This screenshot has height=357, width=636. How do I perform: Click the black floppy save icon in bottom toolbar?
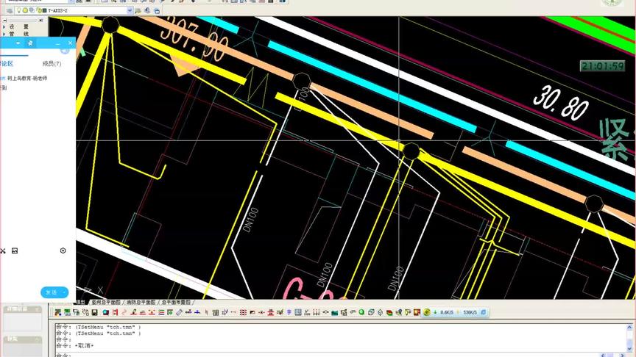coord(94,312)
